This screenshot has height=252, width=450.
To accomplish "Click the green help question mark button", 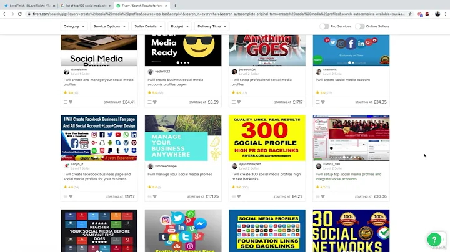I will [434, 240].
